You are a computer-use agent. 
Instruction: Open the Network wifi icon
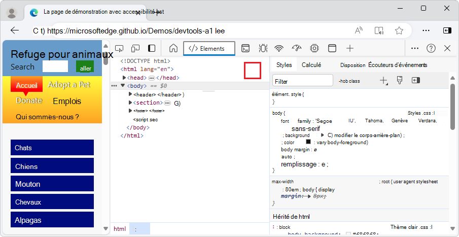279,48
